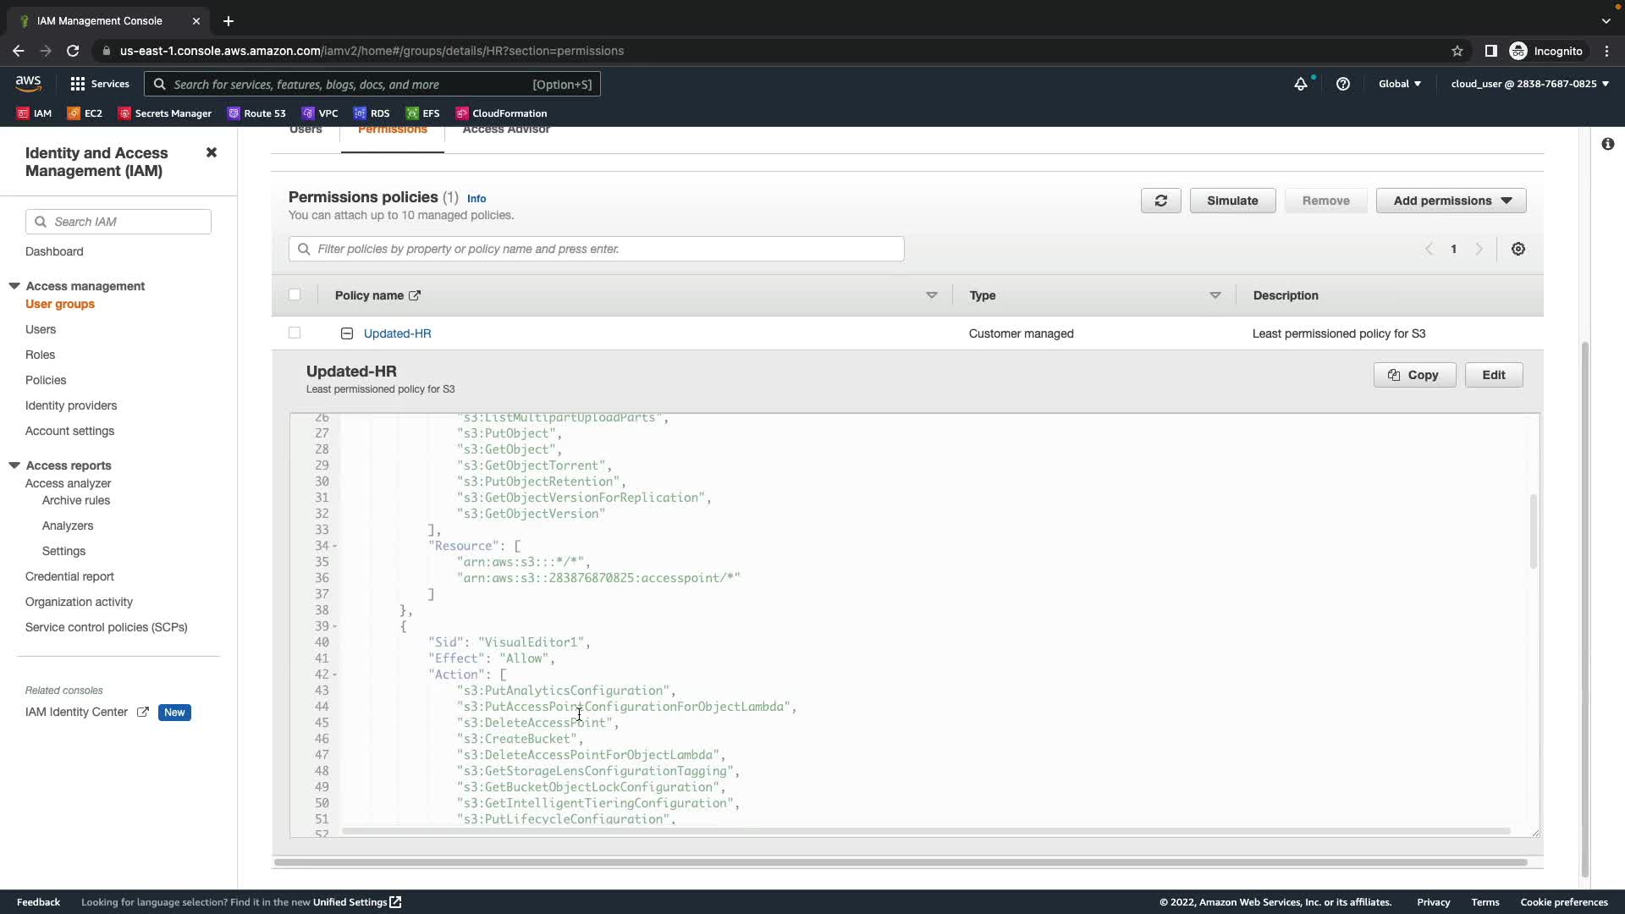
Task: Open the table preferences gear icon
Action: tap(1518, 249)
